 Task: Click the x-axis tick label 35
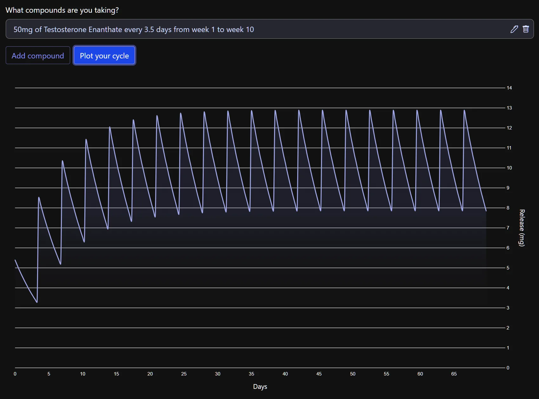[x=252, y=374]
